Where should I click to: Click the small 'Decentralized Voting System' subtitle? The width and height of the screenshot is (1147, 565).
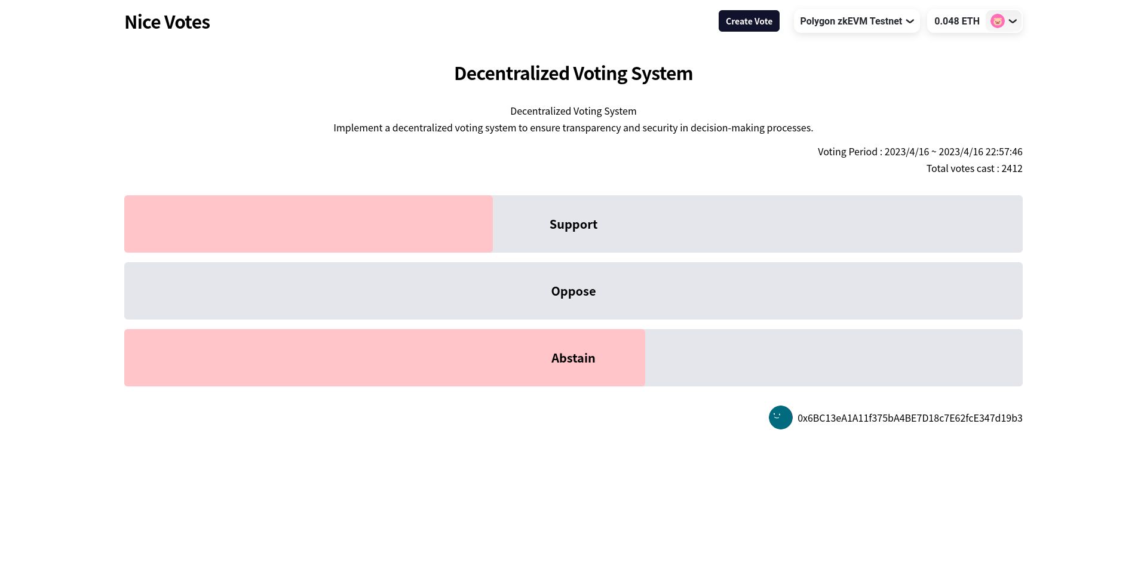coord(573,111)
